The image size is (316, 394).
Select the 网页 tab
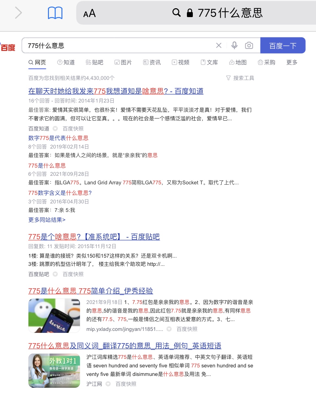[x=37, y=62]
